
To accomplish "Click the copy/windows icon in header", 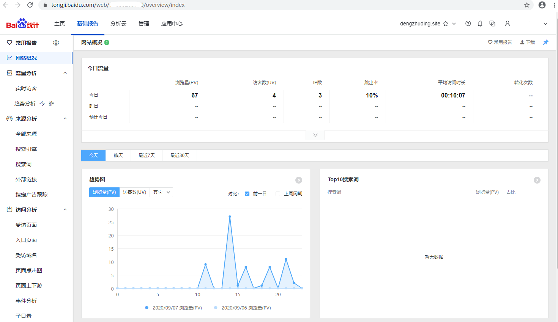I will click(x=492, y=24).
